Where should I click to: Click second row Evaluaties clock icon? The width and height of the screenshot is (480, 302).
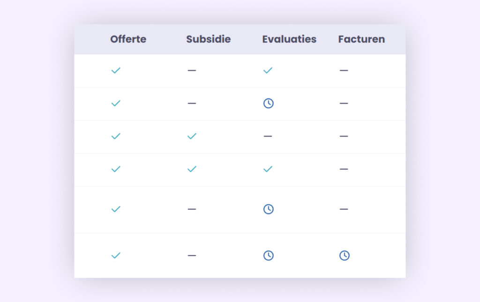tap(269, 103)
